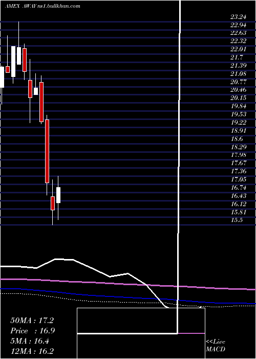Viewport: 256px width, 359px height.
Task: Click the 16.43 price axis label
Action: 238,196
